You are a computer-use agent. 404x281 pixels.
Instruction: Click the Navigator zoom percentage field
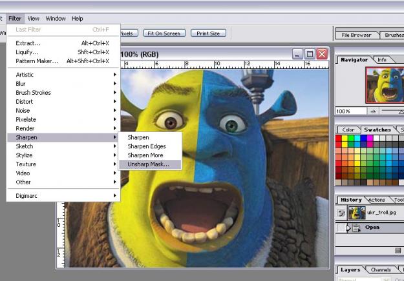(x=351, y=111)
